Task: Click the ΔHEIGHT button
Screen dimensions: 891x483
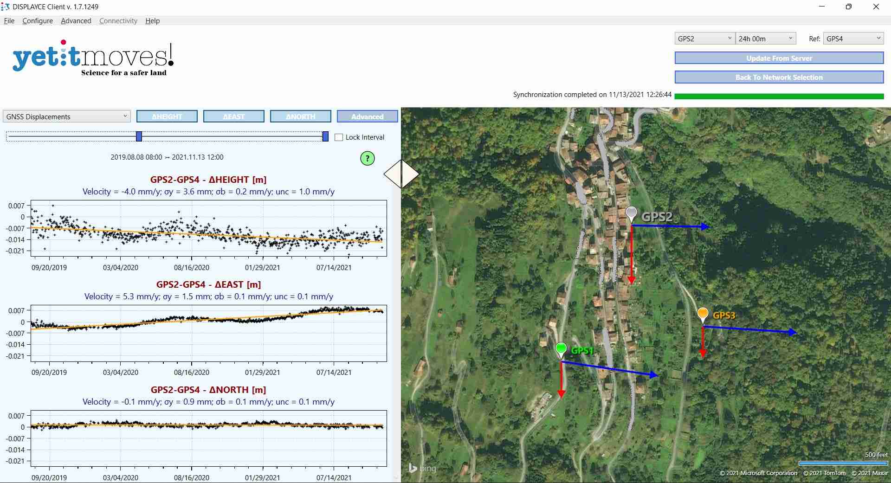Action: pyautogui.click(x=167, y=116)
